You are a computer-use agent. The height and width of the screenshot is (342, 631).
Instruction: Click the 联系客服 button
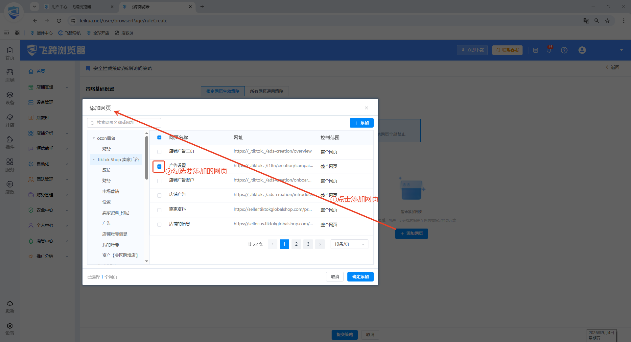click(507, 50)
